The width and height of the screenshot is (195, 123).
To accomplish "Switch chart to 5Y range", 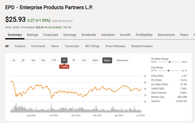I will pyautogui.click(x=74, y=60).
